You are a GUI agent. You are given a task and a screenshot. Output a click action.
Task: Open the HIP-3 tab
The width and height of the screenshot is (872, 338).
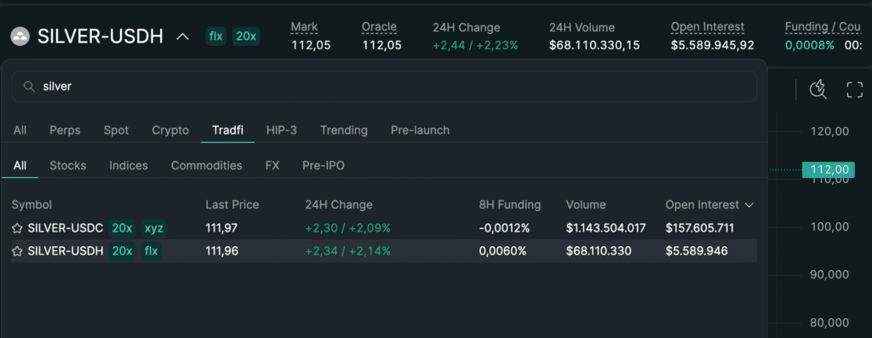pos(281,130)
